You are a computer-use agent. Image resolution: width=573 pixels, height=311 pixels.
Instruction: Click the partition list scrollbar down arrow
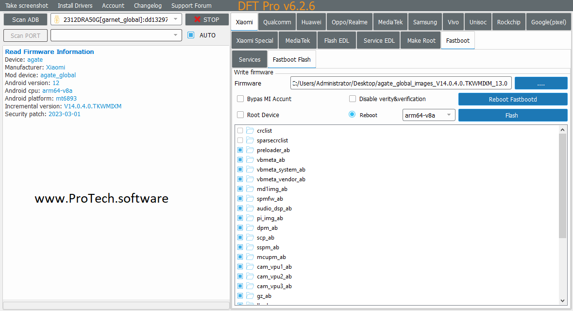(x=562, y=301)
